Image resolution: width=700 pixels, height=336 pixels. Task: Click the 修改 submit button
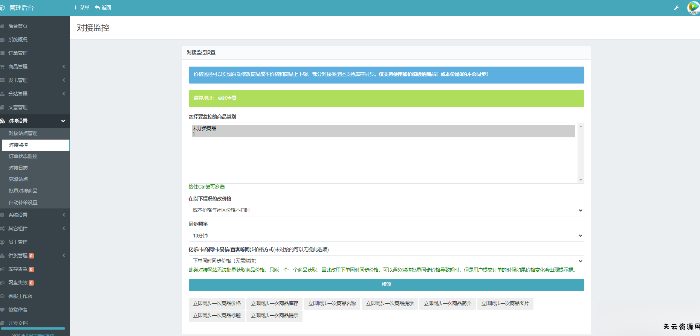(x=386, y=285)
